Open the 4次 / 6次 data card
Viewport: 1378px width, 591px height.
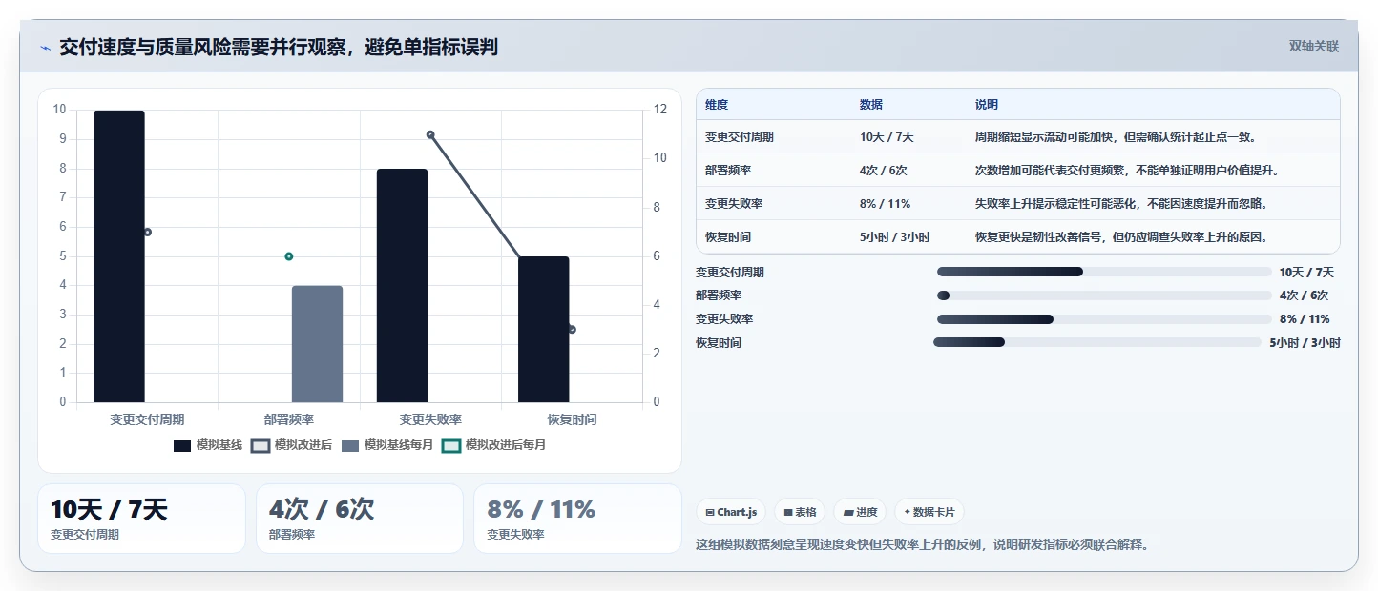pos(360,519)
